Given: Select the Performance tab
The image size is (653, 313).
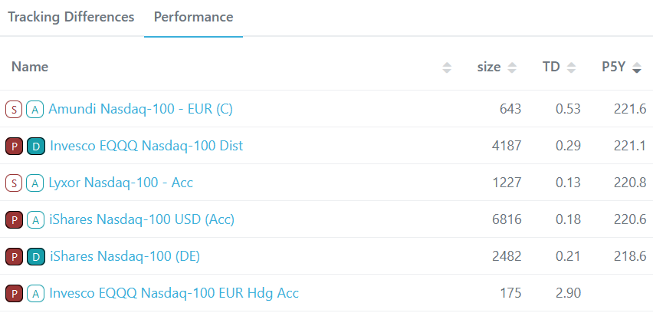Looking at the screenshot, I should click(x=193, y=17).
